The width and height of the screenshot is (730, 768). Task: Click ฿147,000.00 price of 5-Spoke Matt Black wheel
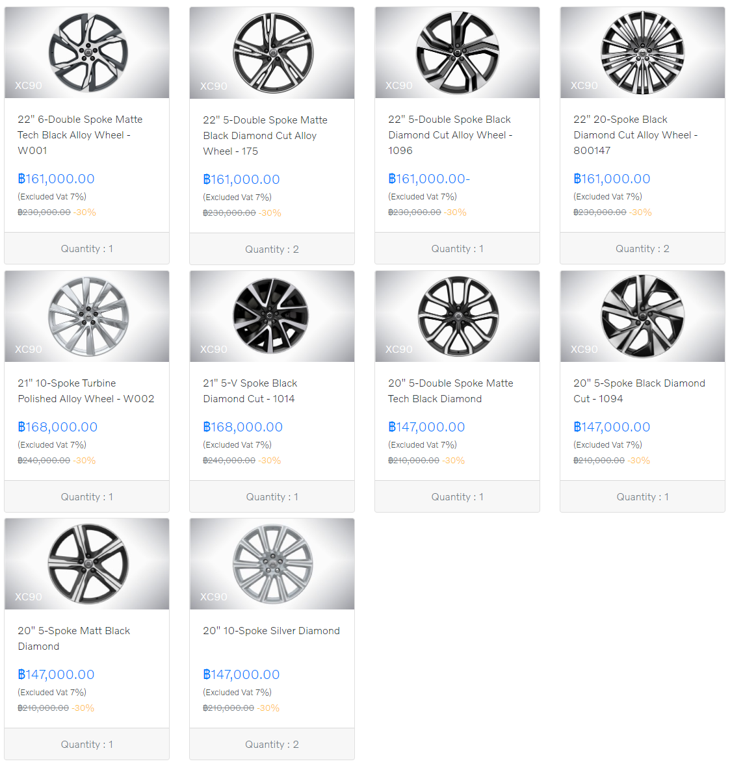coord(56,674)
